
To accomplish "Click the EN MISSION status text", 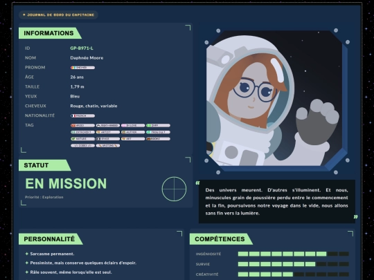I will [x=66, y=184].
